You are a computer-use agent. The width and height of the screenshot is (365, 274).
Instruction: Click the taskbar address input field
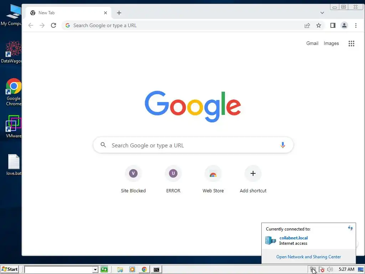tap(59, 270)
